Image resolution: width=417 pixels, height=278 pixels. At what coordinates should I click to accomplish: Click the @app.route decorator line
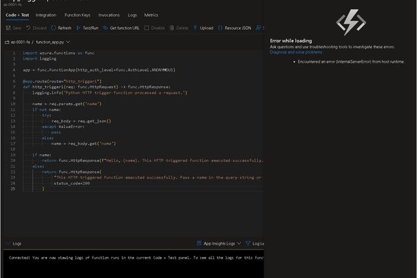point(62,81)
